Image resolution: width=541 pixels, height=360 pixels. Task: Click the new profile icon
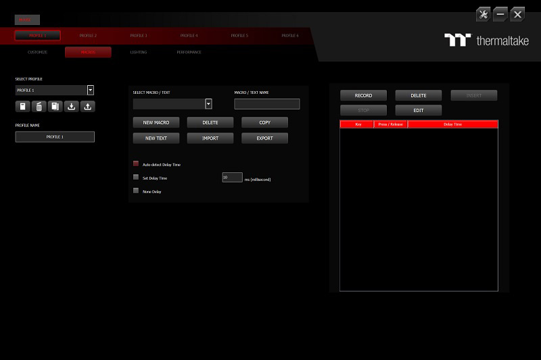(22, 106)
